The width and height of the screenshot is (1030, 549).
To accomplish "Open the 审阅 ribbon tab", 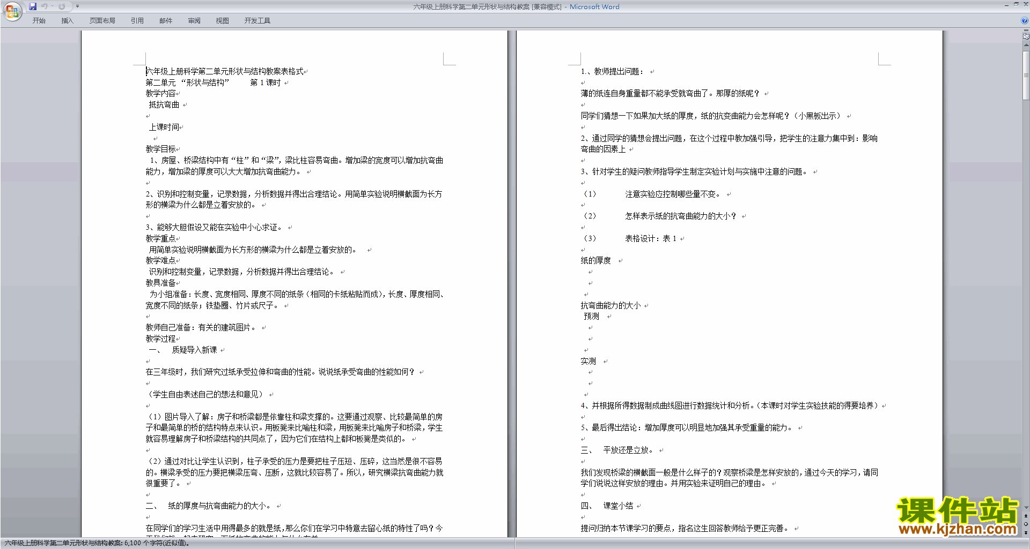I will (x=194, y=20).
